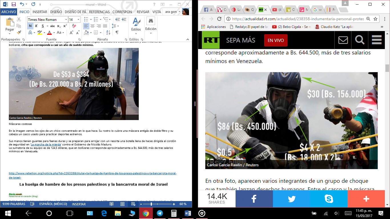The image size is (390, 219).
Task: Apply superscript formatting
Action: [65, 26]
